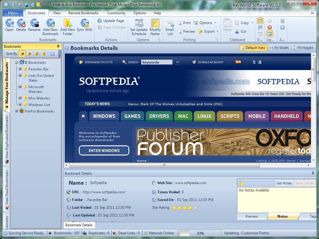
Task: Click the quick access blue down-arrow icon
Action: [x=6, y=4]
